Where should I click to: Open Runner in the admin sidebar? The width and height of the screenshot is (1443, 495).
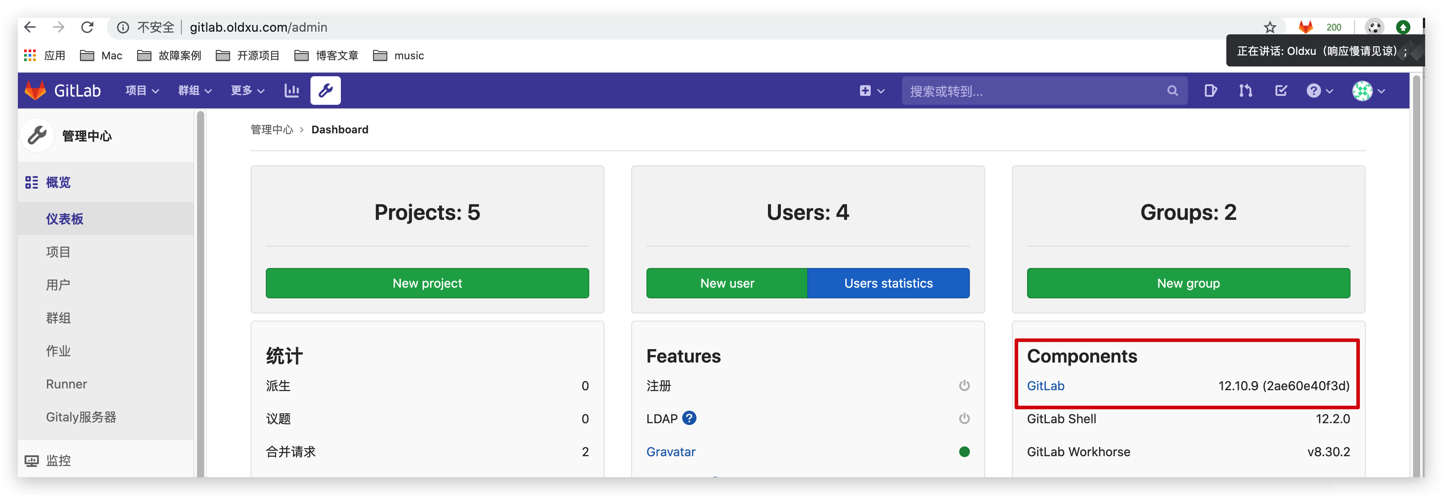point(66,384)
